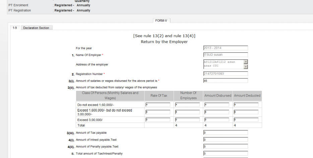Click the 'Amount Disbursed' column header
Viewport: 313px width, 158px height.
coord(218,96)
